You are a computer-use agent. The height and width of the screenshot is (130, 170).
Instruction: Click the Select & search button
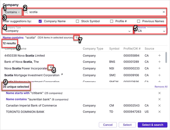(x=152, y=125)
